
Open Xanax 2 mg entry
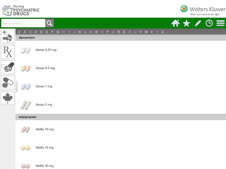pos(121,104)
